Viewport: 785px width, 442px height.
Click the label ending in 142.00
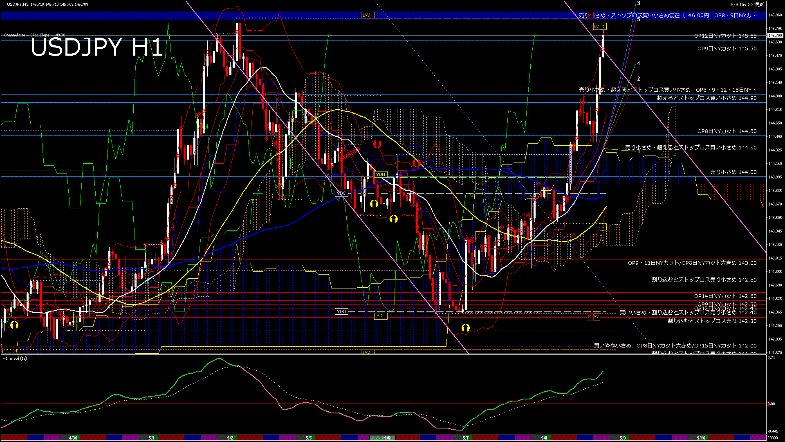pos(675,346)
